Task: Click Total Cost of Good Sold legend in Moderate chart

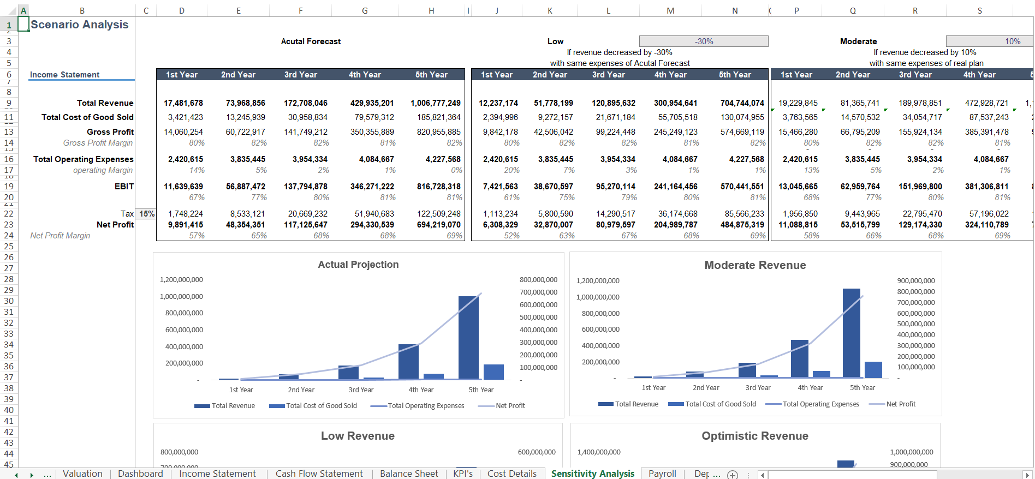Action: (x=712, y=404)
